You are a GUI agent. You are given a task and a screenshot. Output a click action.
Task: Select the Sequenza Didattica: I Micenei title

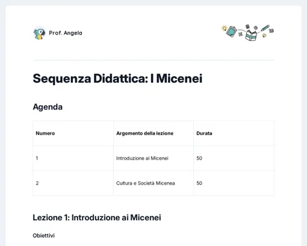(x=118, y=79)
